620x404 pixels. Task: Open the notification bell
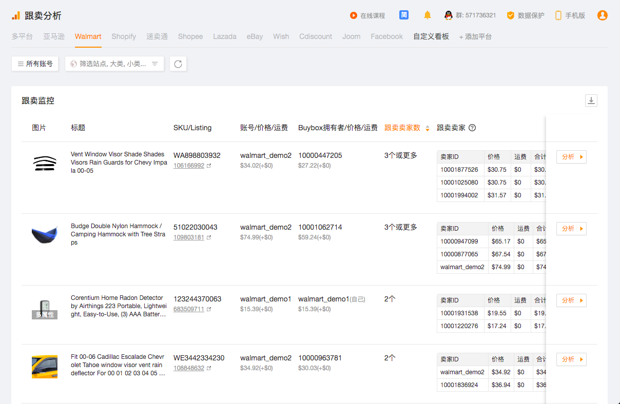point(427,15)
